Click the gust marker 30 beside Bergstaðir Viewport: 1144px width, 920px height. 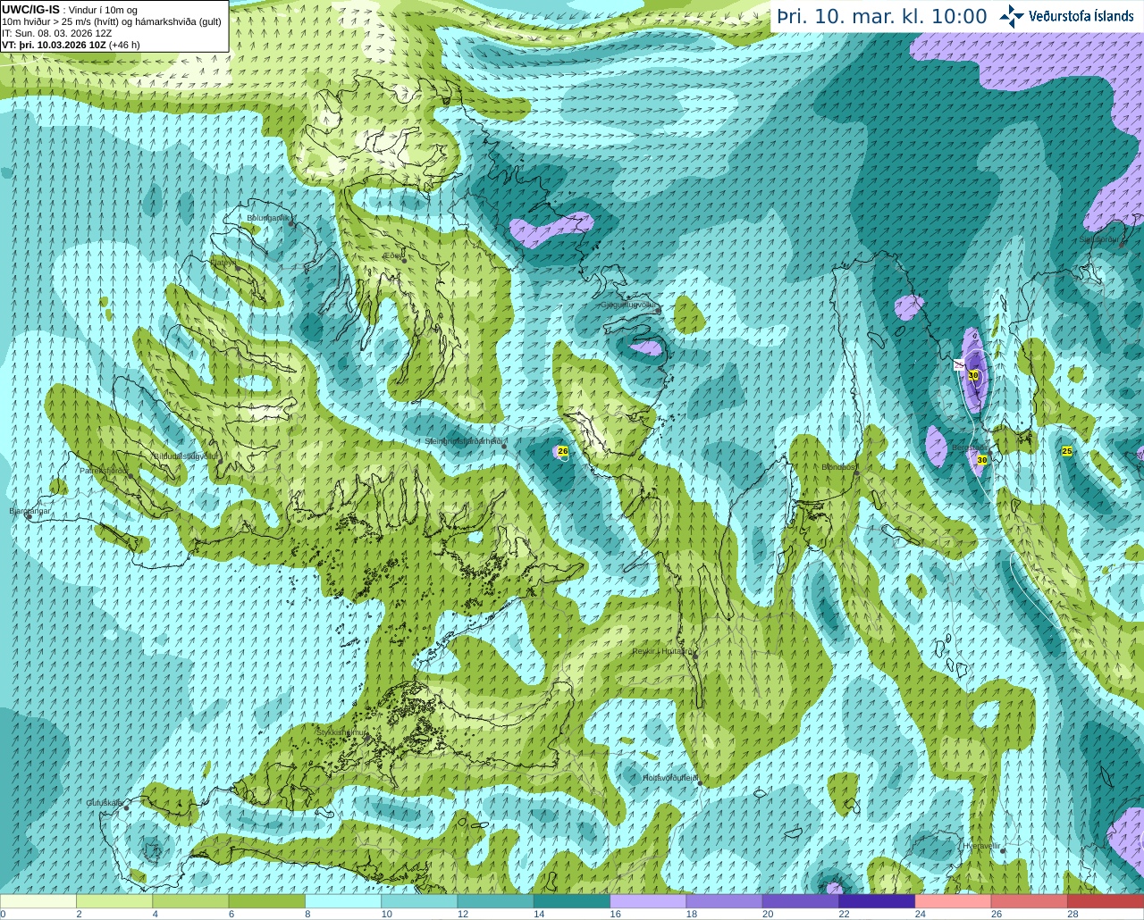[981, 460]
